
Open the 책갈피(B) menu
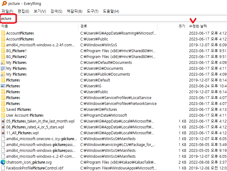74,11
